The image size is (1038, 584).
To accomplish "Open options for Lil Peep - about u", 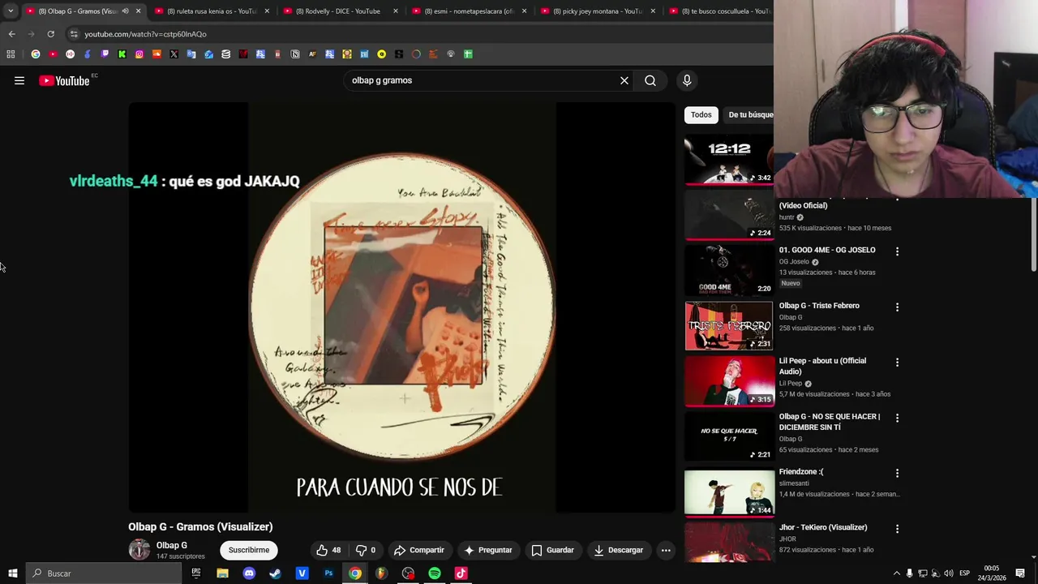I will coord(897,363).
